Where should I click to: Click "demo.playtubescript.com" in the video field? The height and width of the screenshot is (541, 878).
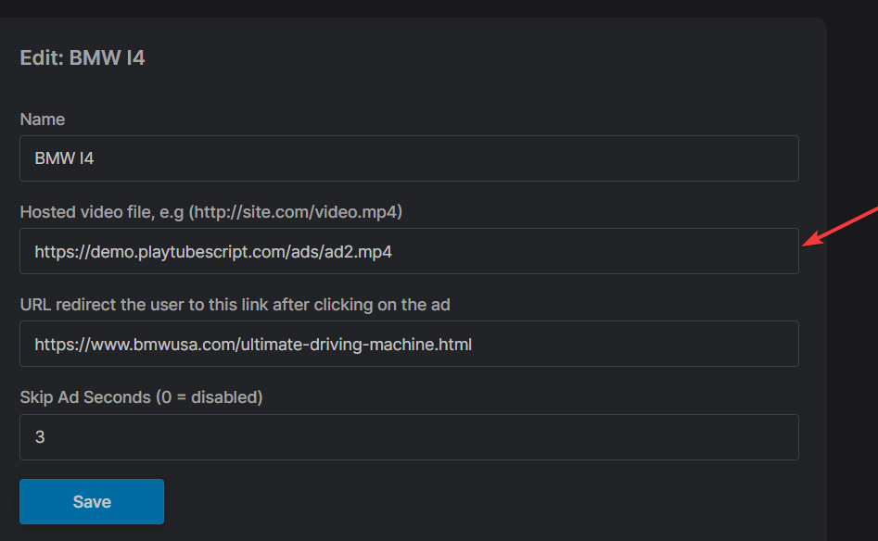coord(174,251)
